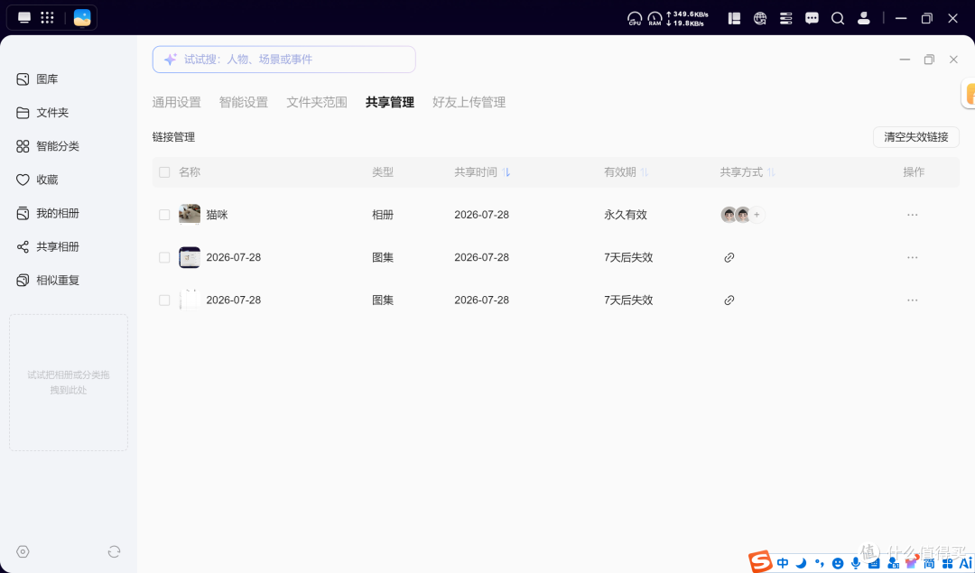Viewport: 975px width, 573px height.
Task: Open the layout panel icon in top bar
Action: [734, 18]
